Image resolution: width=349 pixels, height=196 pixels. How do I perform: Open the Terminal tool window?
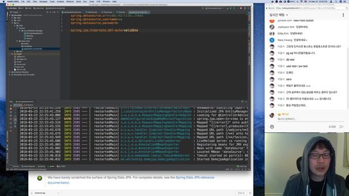(x=15, y=166)
